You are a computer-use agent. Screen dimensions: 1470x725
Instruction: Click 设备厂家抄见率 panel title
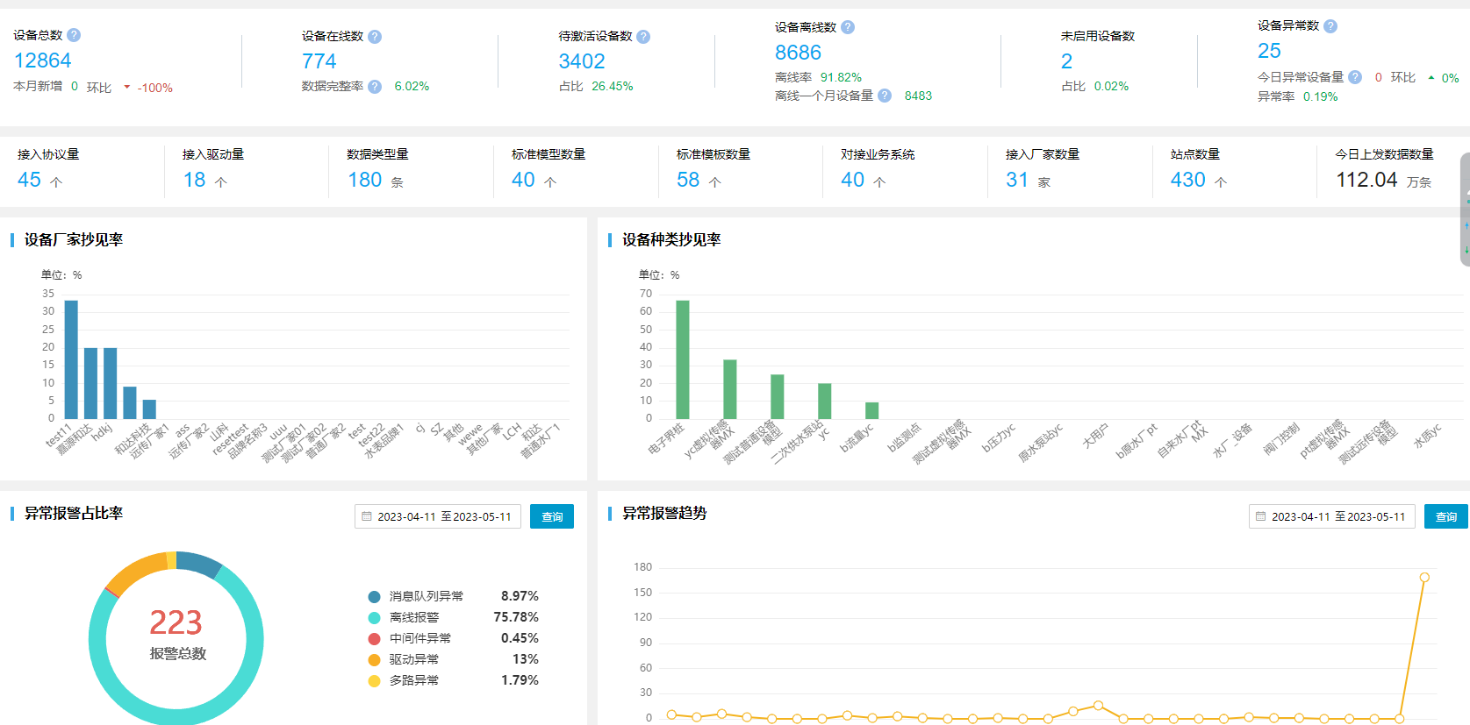tap(74, 239)
